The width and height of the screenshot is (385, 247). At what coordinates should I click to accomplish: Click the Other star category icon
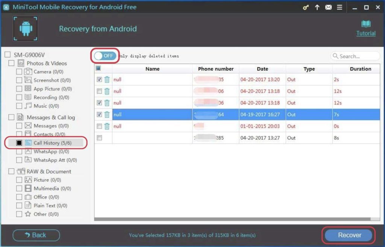pos(28,214)
